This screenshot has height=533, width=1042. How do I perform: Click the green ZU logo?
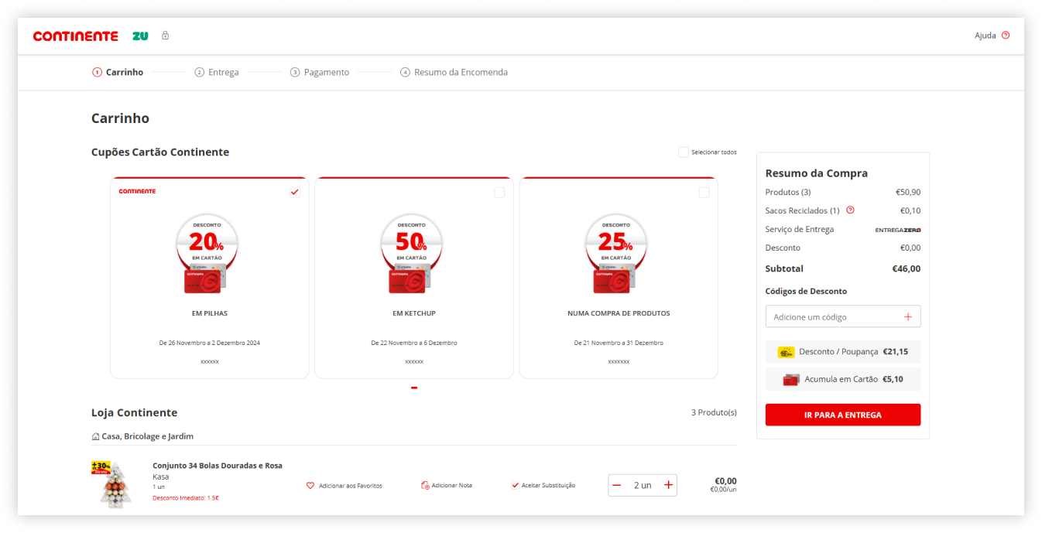click(x=140, y=36)
